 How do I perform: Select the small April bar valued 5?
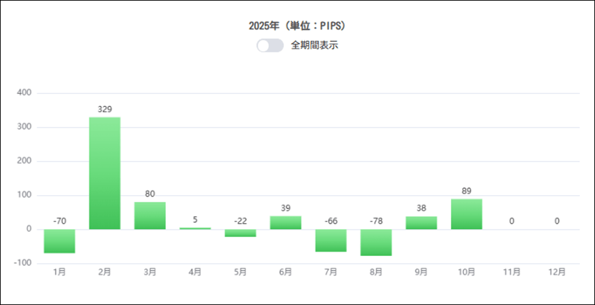[195, 228]
